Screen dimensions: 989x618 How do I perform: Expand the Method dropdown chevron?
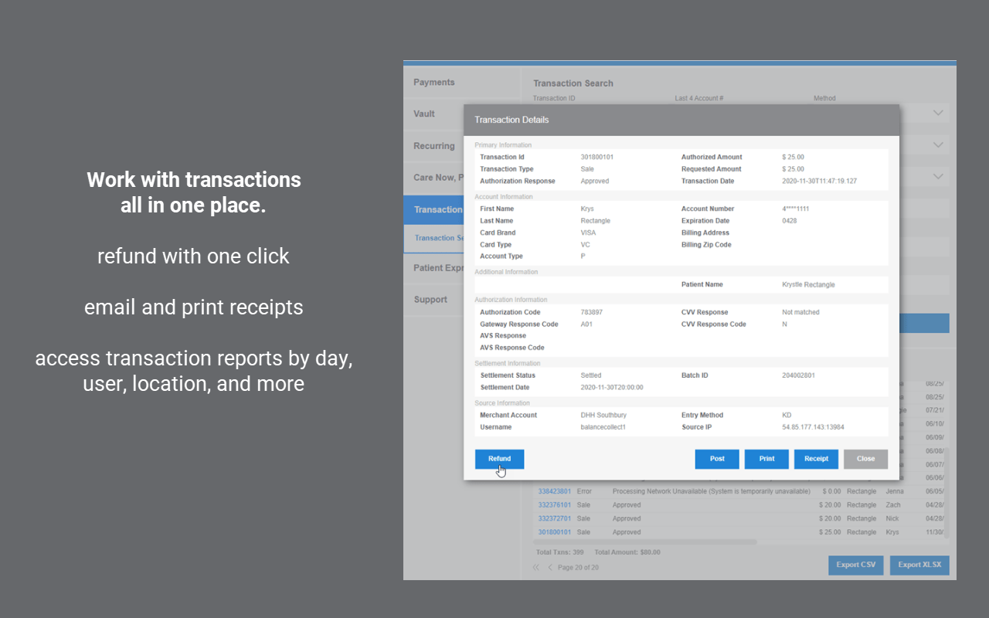pos(938,113)
